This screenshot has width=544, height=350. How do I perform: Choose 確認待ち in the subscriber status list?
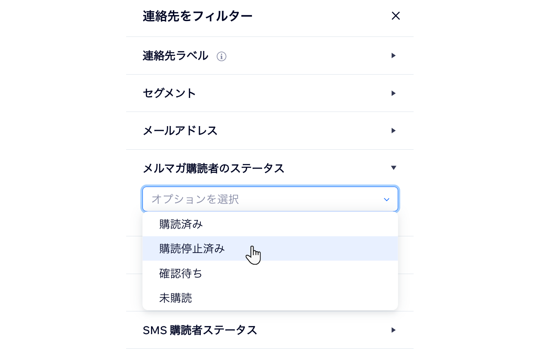tap(181, 274)
